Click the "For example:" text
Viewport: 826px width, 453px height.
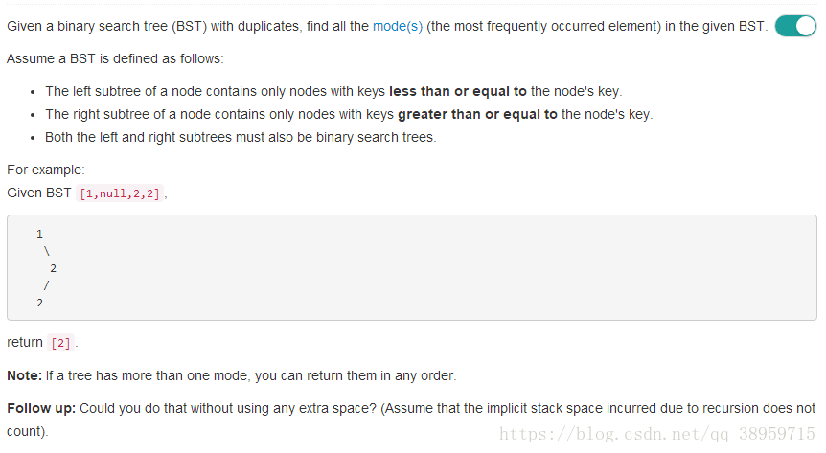pyautogui.click(x=45, y=170)
